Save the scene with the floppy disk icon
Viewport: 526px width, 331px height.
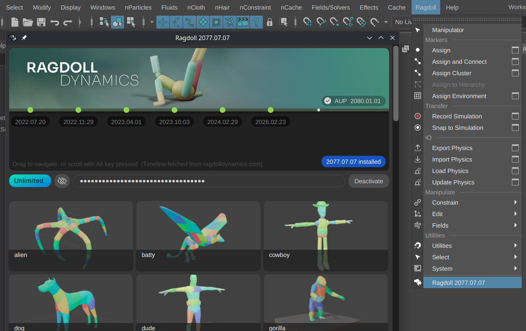pos(41,22)
